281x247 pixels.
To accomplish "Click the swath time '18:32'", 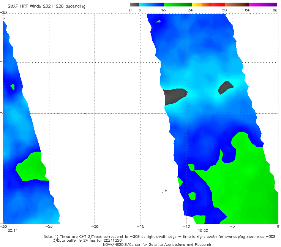I will (203, 231).
